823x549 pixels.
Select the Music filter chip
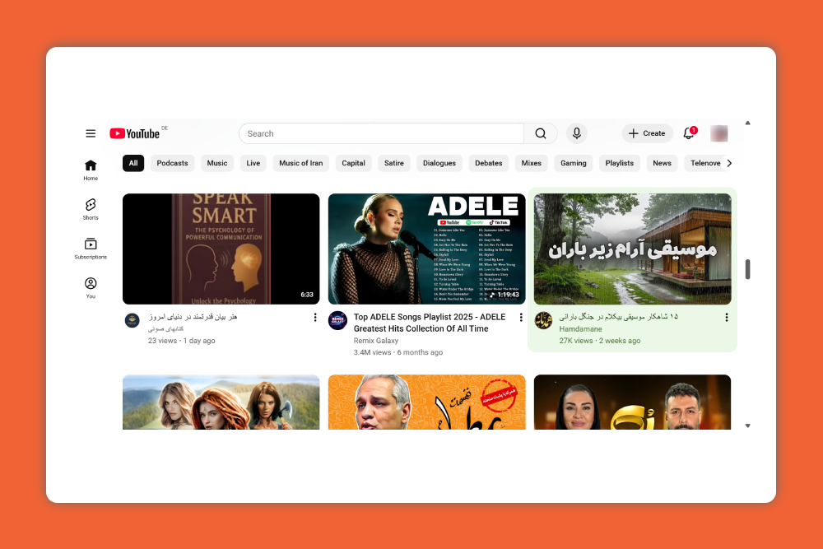click(217, 163)
